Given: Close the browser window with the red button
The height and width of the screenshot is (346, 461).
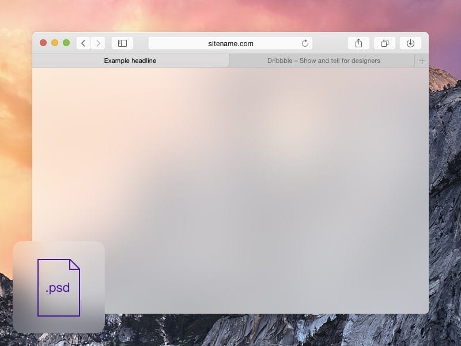Looking at the screenshot, I should [x=43, y=43].
